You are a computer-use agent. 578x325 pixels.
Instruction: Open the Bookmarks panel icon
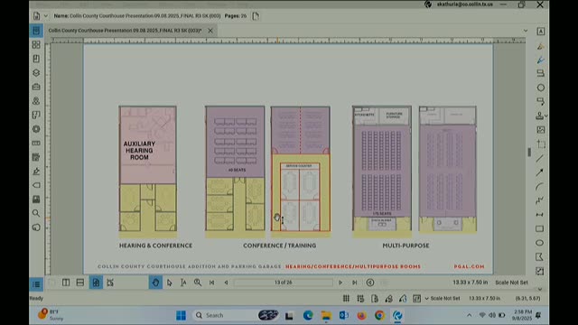36,59
